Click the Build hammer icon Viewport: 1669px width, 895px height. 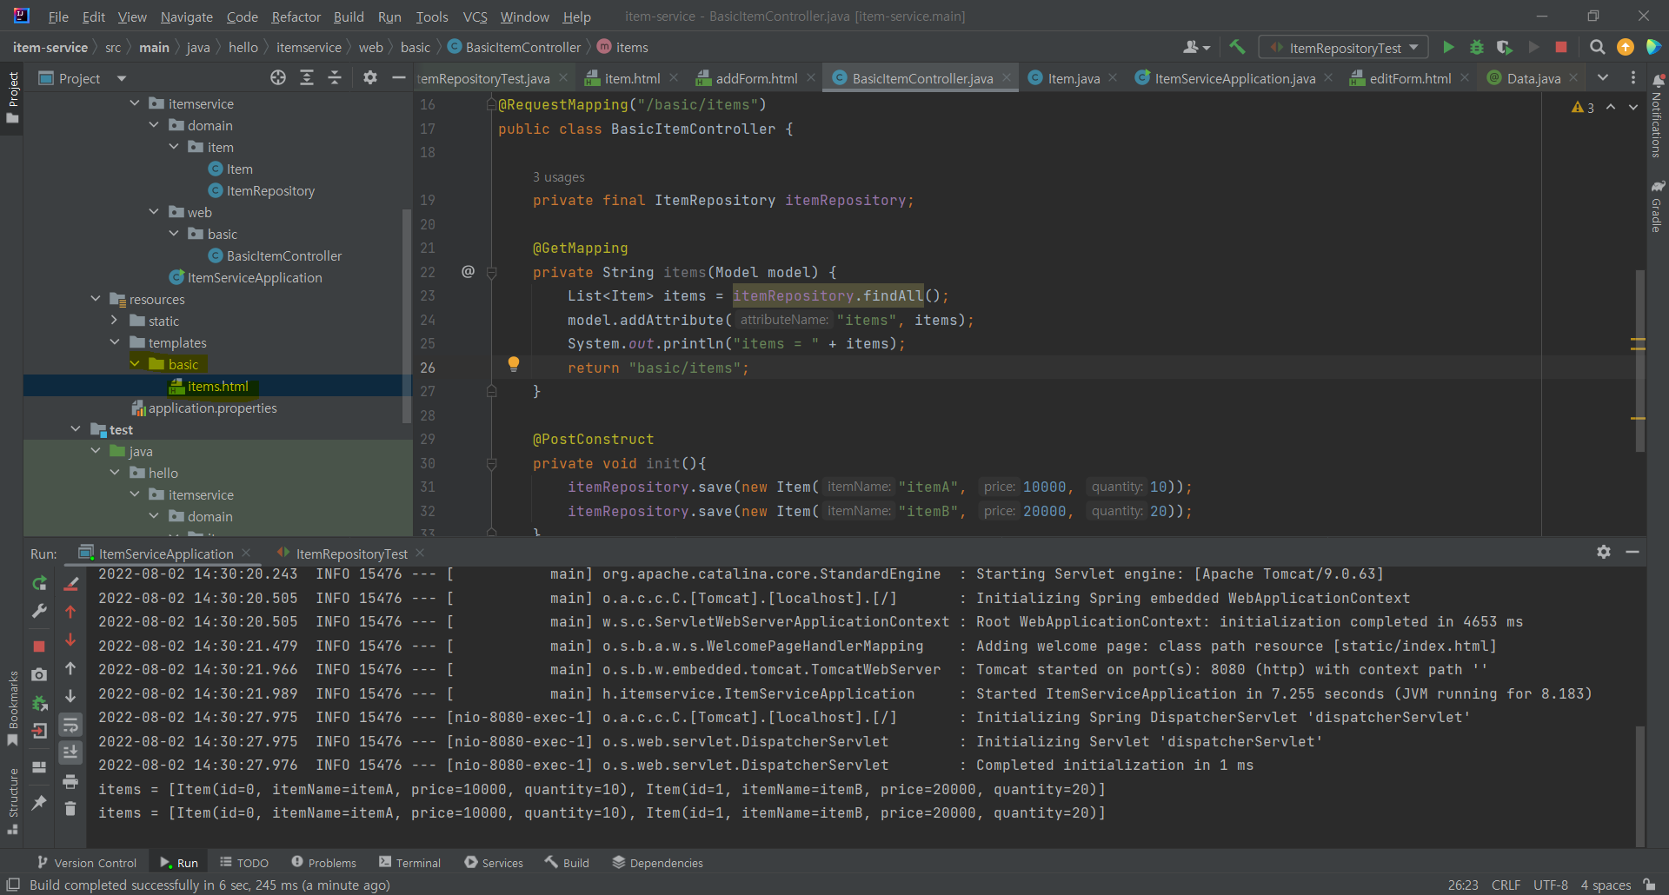point(1237,48)
